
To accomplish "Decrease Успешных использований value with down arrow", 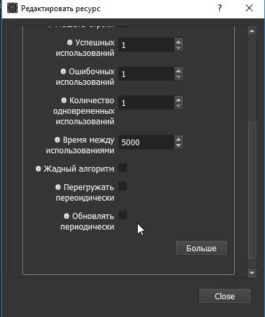I will [178, 48].
